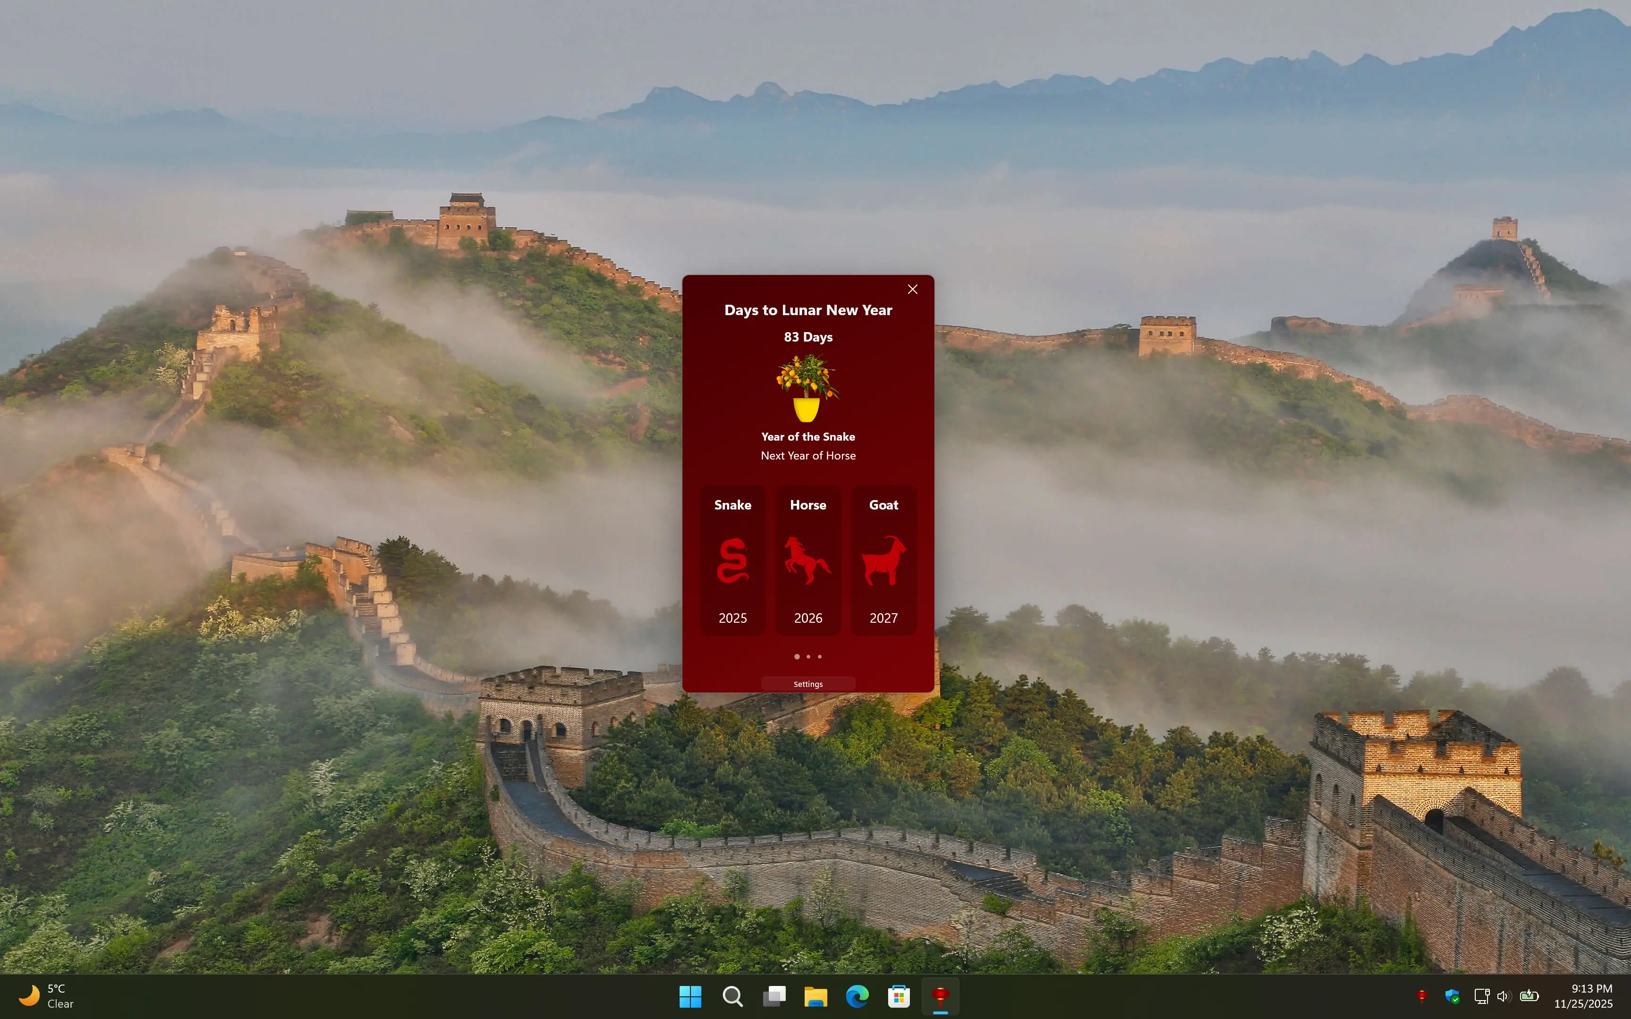Open Task View on the taskbar
The width and height of the screenshot is (1631, 1019).
[x=773, y=996]
